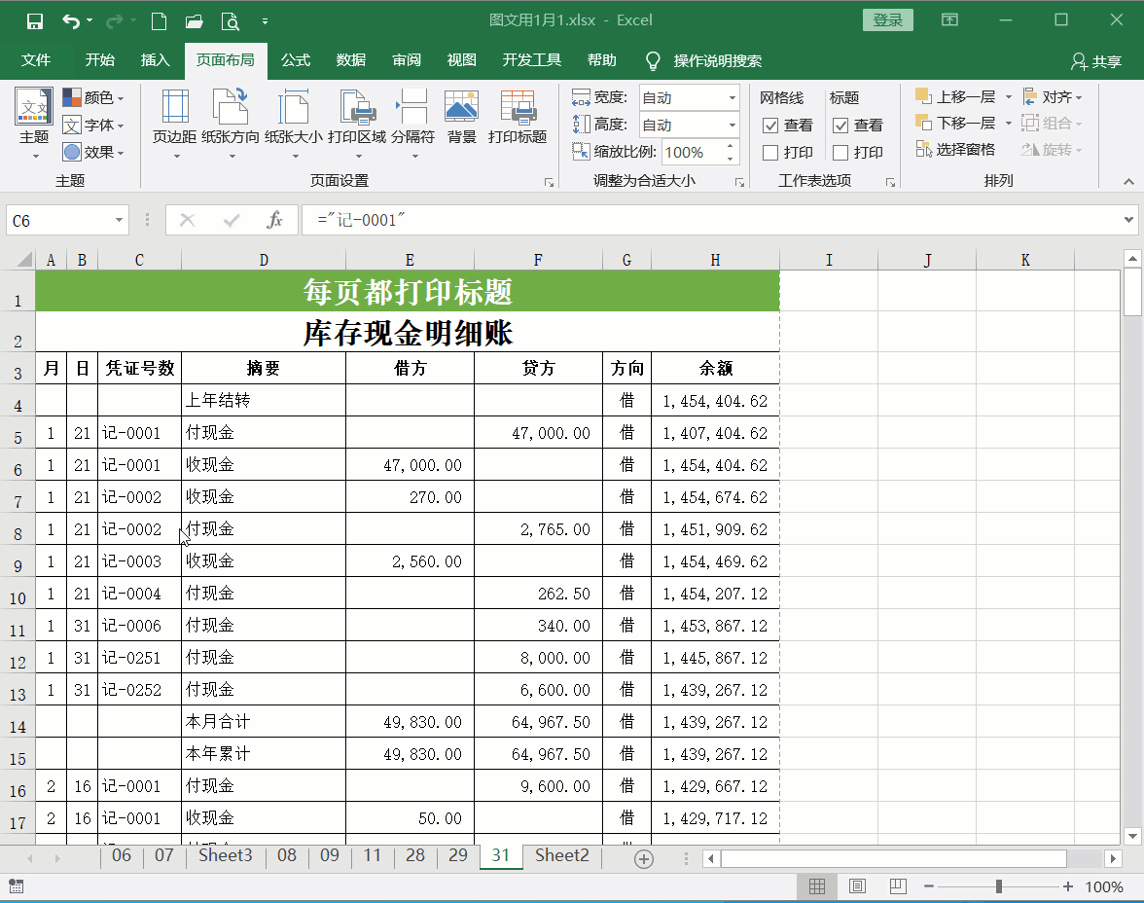Click the 上移一层 (Bring Forward) icon
This screenshot has height=903, width=1144.
[957, 96]
